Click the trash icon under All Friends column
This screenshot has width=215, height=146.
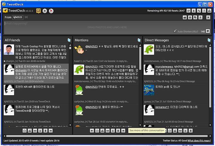(x=45, y=131)
